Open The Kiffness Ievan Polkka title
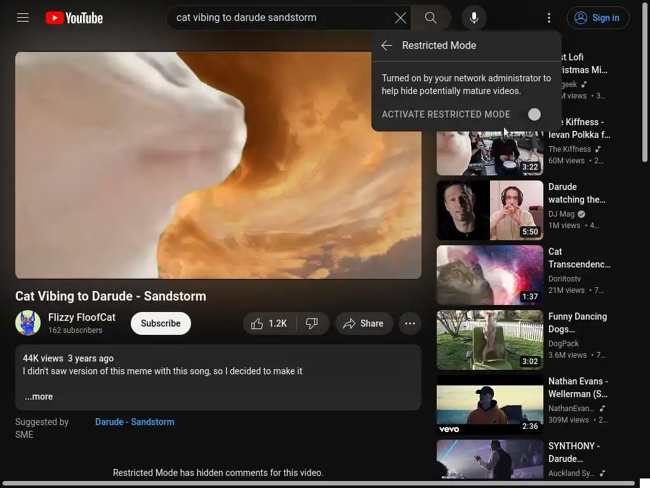The image size is (650, 488). 579,128
